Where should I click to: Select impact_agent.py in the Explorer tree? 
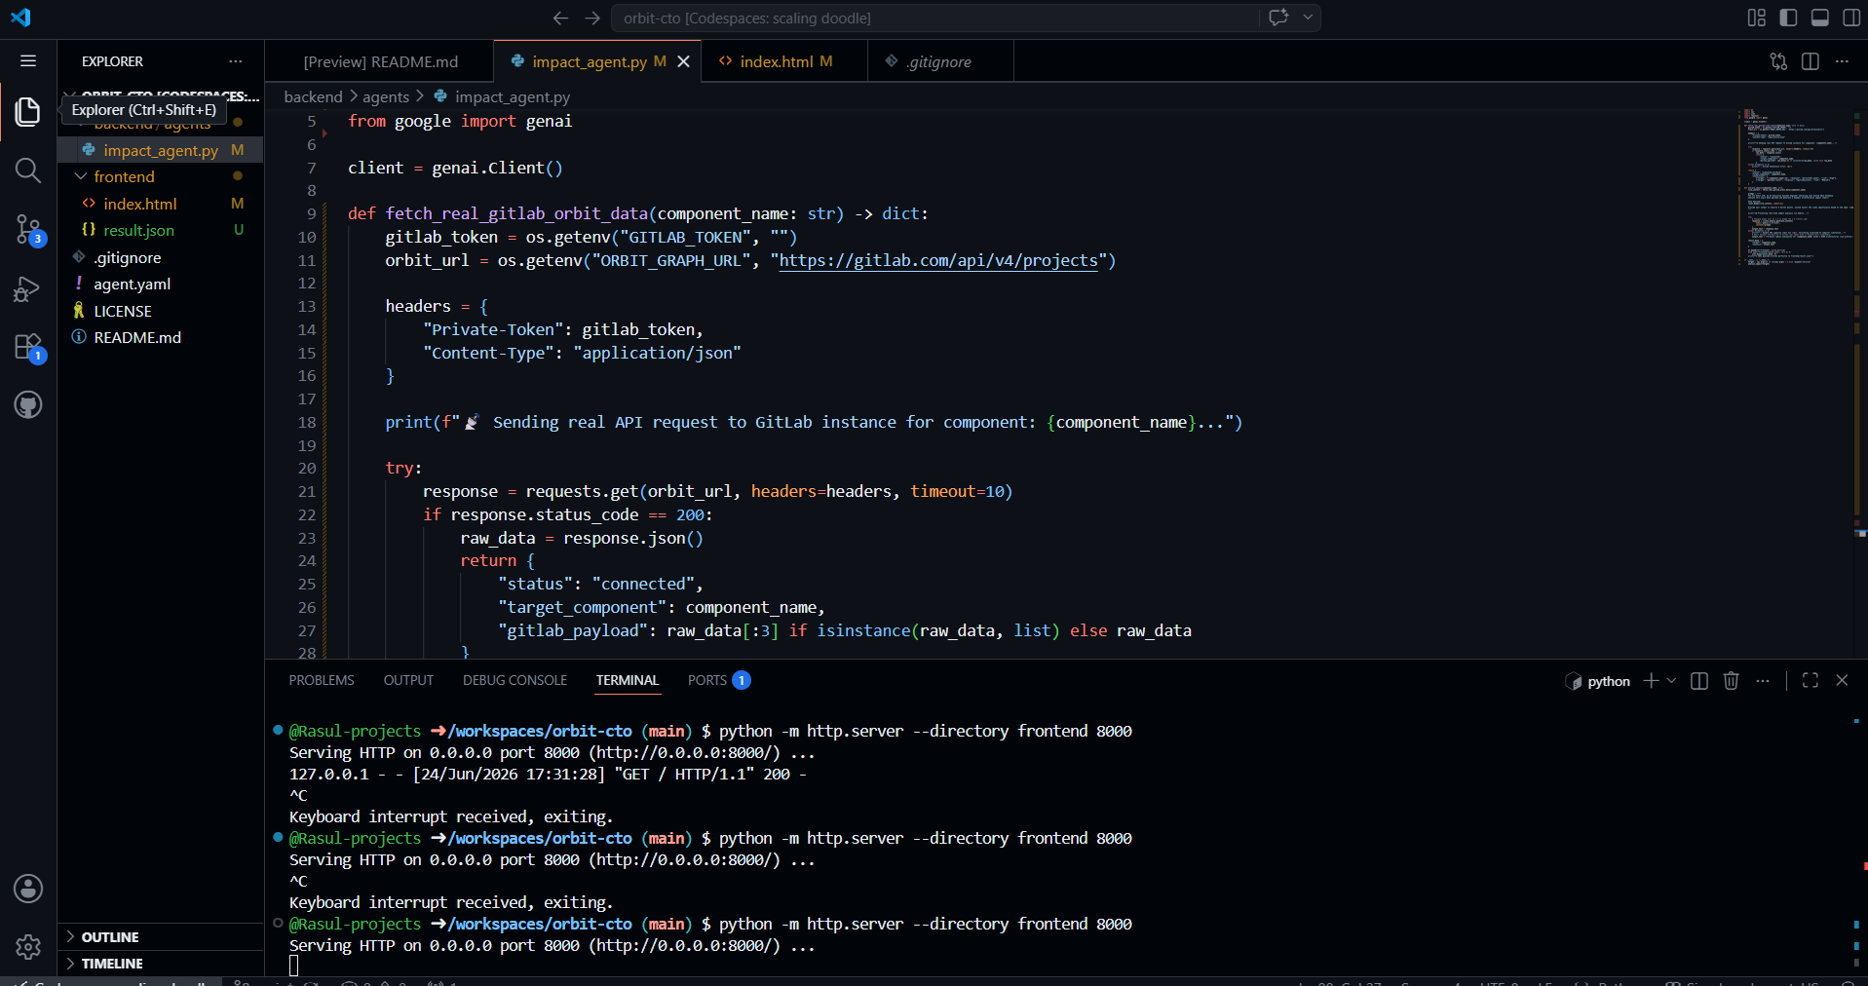click(x=161, y=150)
